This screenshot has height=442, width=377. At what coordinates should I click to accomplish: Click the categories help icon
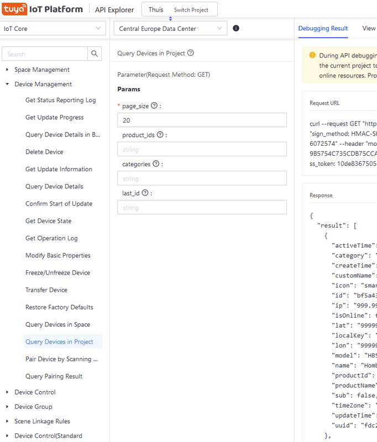click(x=156, y=164)
